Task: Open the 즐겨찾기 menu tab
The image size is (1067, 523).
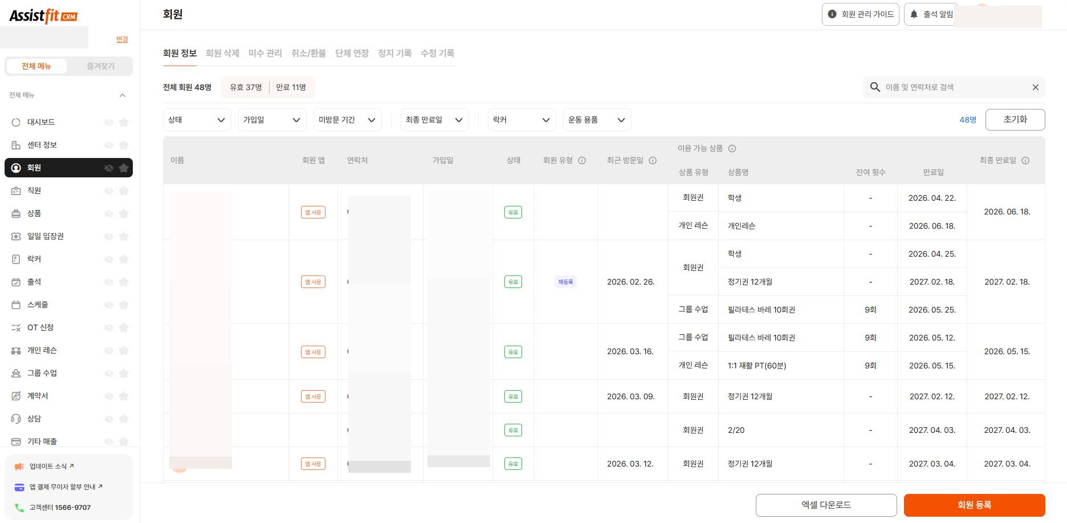Action: pyautogui.click(x=100, y=66)
